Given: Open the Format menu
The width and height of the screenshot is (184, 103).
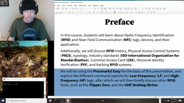Looking at the screenshot, I should point(70,5).
